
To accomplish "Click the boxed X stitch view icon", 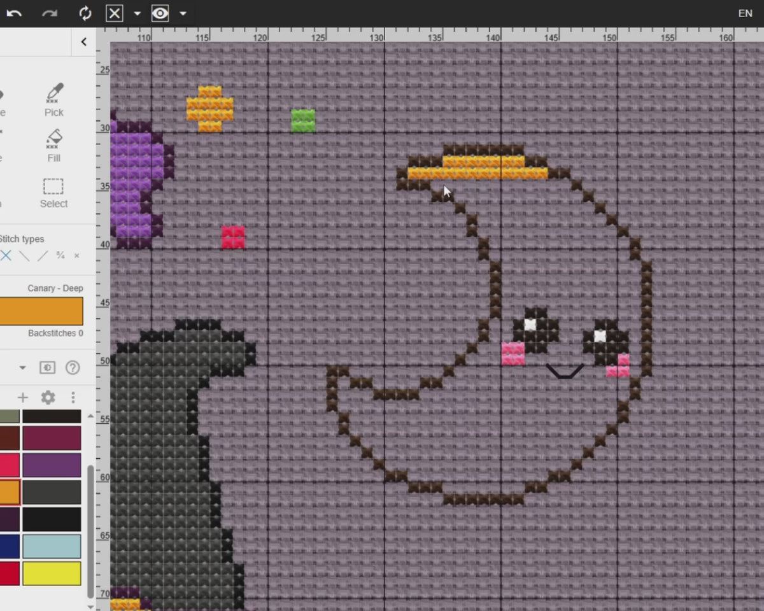I will pos(115,13).
